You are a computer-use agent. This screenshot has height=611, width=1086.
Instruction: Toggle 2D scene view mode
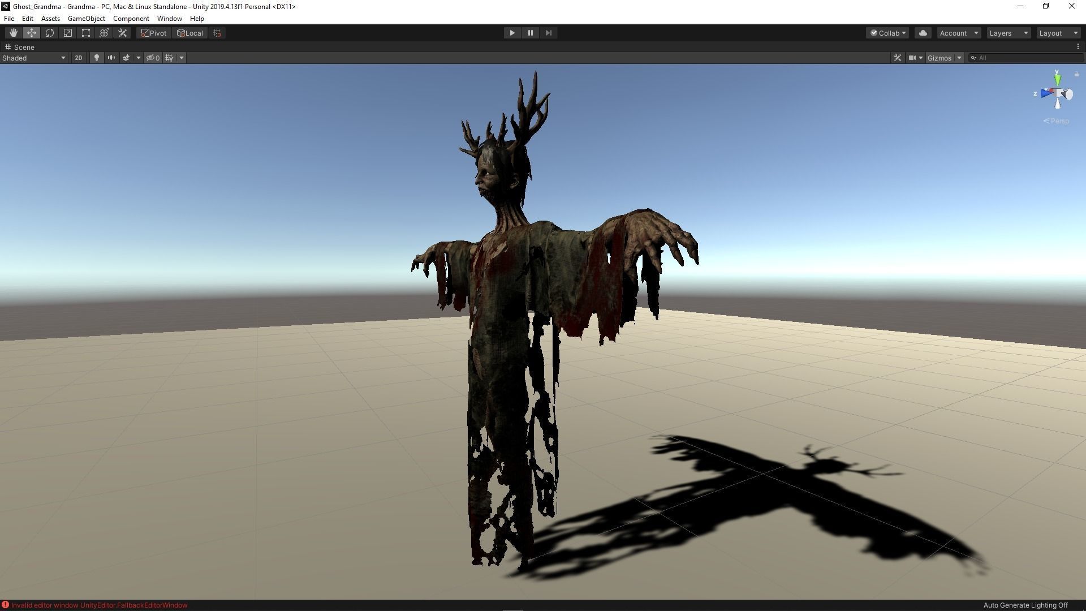[x=79, y=58]
